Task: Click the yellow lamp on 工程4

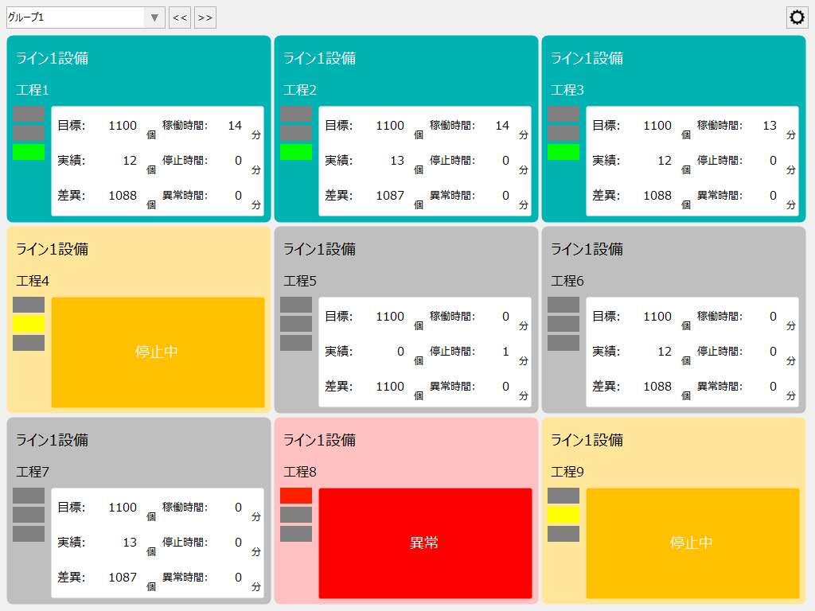Action: pyautogui.click(x=27, y=324)
